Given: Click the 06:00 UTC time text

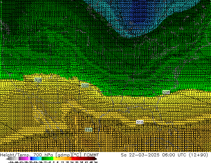Looking at the screenshot, I should tap(174, 155).
